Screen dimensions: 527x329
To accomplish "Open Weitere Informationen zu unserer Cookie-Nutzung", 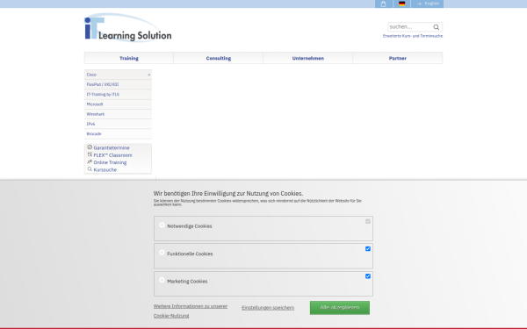I will coord(191,311).
